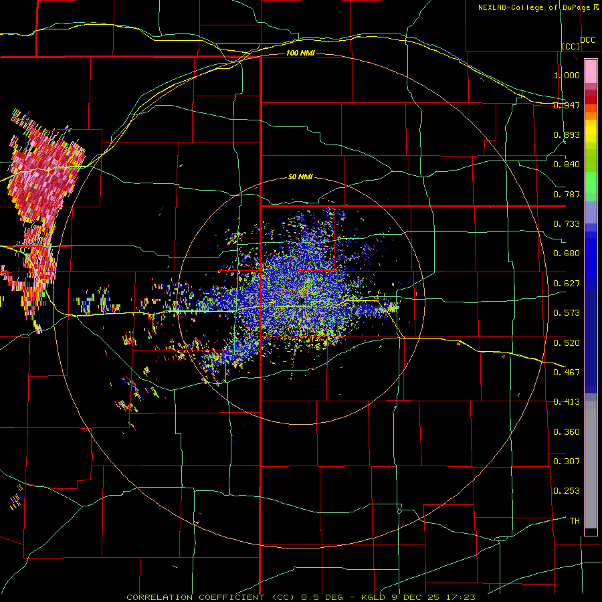Click the 0.413 scale value
This screenshot has height=602, width=602.
pos(567,401)
